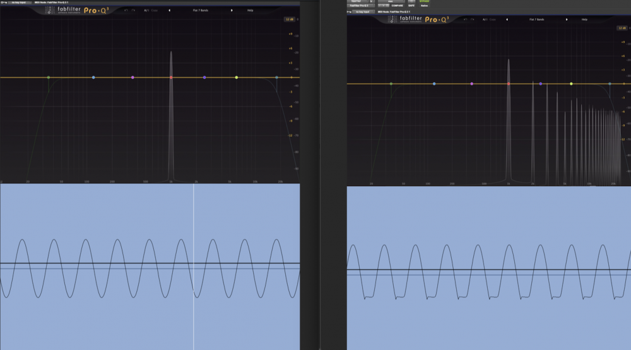Viewport: 631px width, 350px height.
Task: Select previous preset arrow in right Pro-Q 3
Action: click(x=507, y=20)
